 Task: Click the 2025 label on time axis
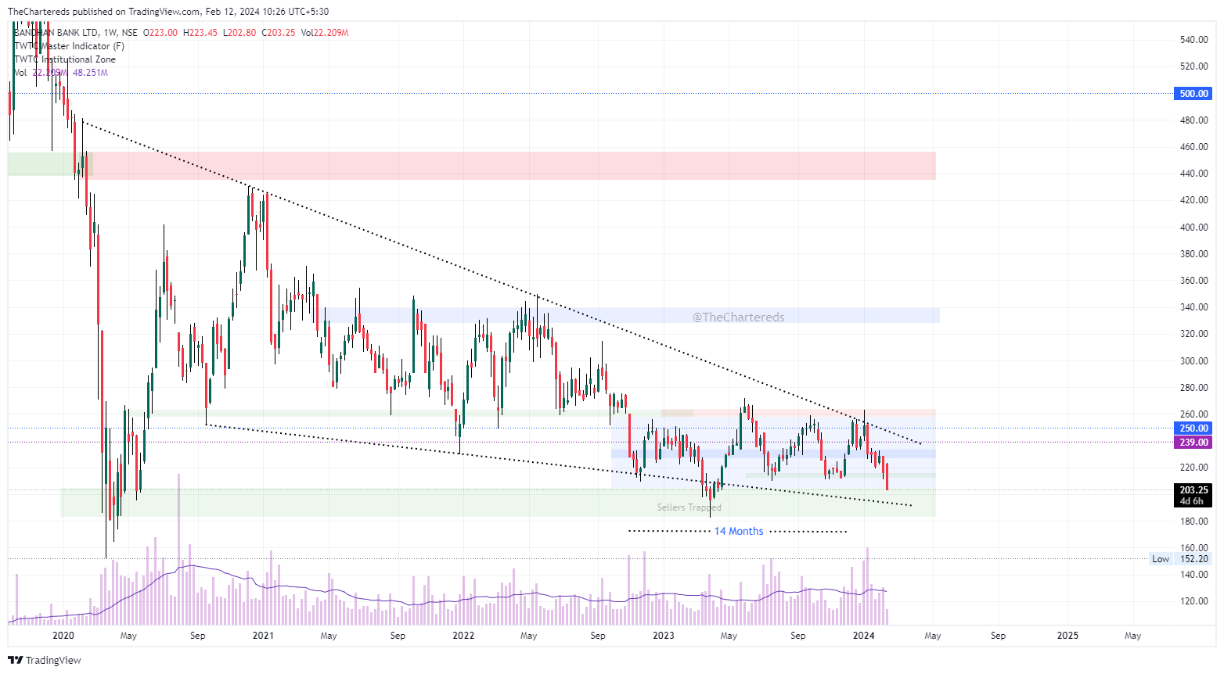click(x=1067, y=636)
